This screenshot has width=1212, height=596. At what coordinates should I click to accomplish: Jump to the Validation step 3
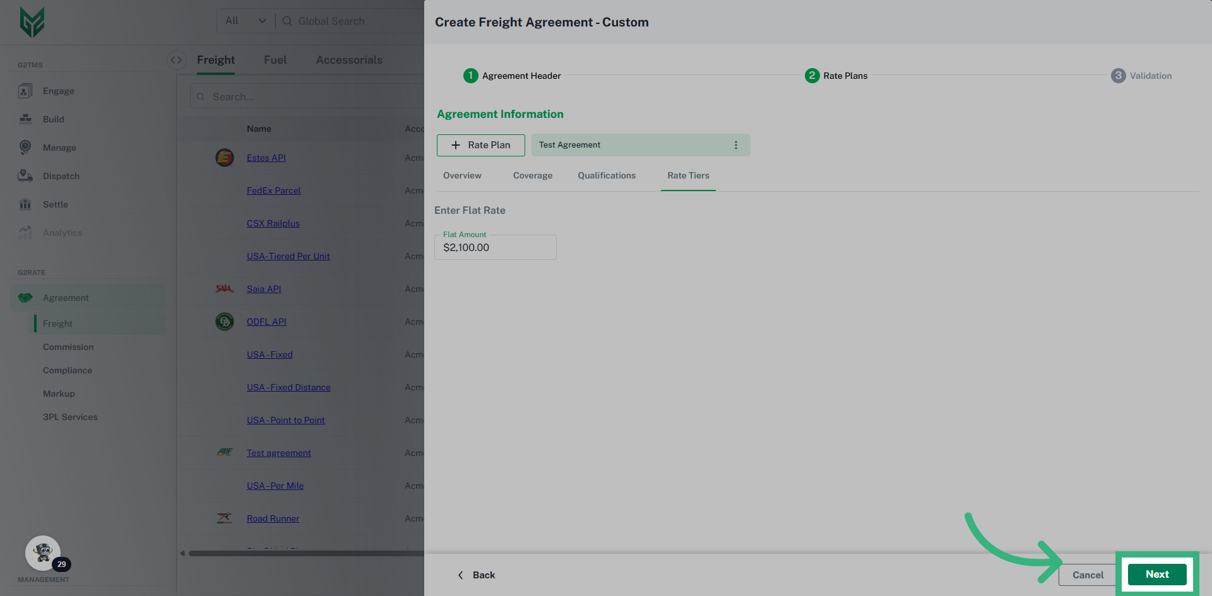click(1118, 76)
